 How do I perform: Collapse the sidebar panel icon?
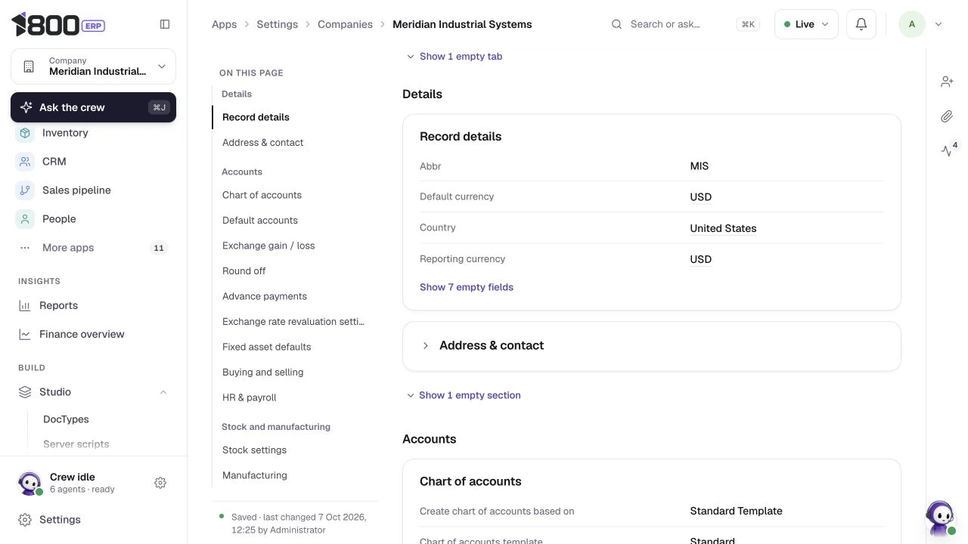[x=165, y=24]
